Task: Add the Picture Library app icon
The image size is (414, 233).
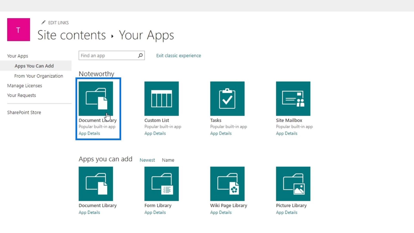Action: point(293,184)
